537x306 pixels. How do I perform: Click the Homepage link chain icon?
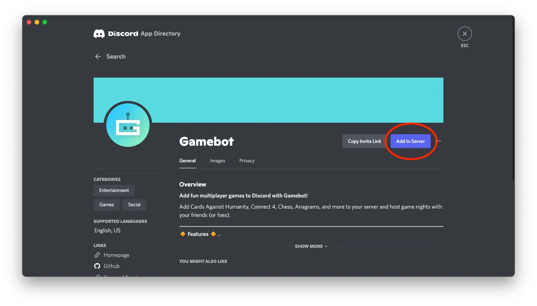(97, 255)
